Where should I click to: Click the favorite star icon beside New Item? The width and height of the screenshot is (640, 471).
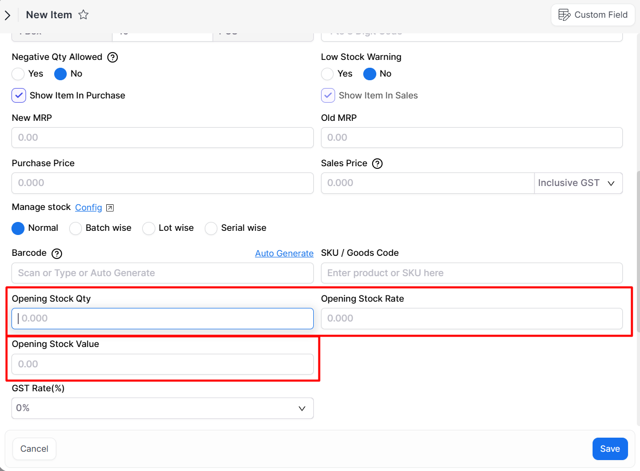point(83,15)
